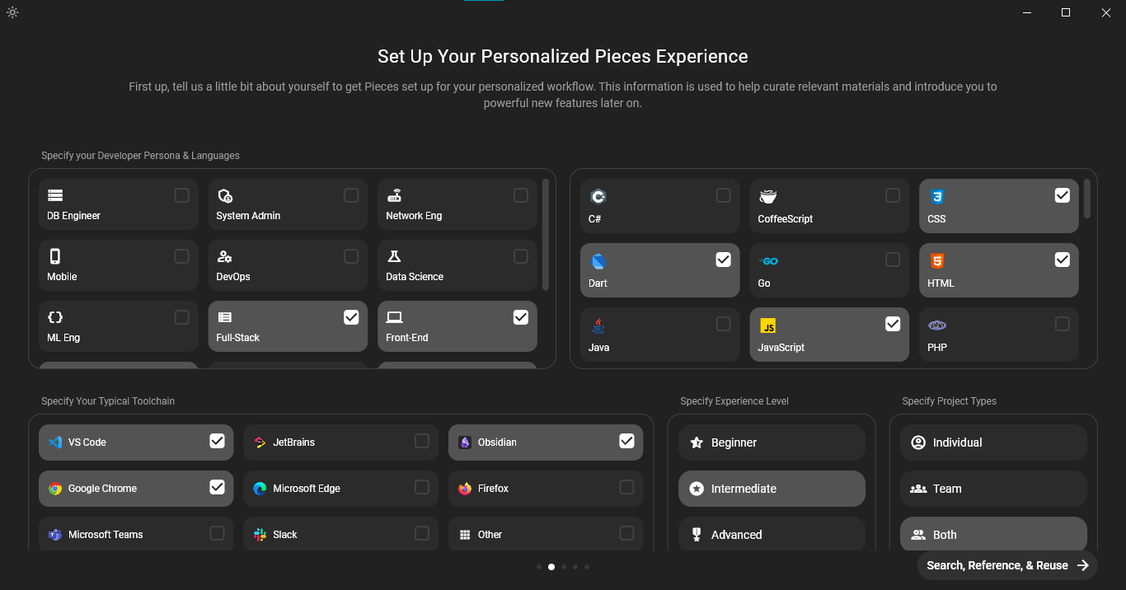This screenshot has width=1126, height=590.
Task: Jump to the third onboarding page dot
Action: click(x=564, y=567)
